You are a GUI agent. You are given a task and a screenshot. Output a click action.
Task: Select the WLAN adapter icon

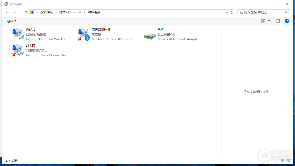[18, 34]
